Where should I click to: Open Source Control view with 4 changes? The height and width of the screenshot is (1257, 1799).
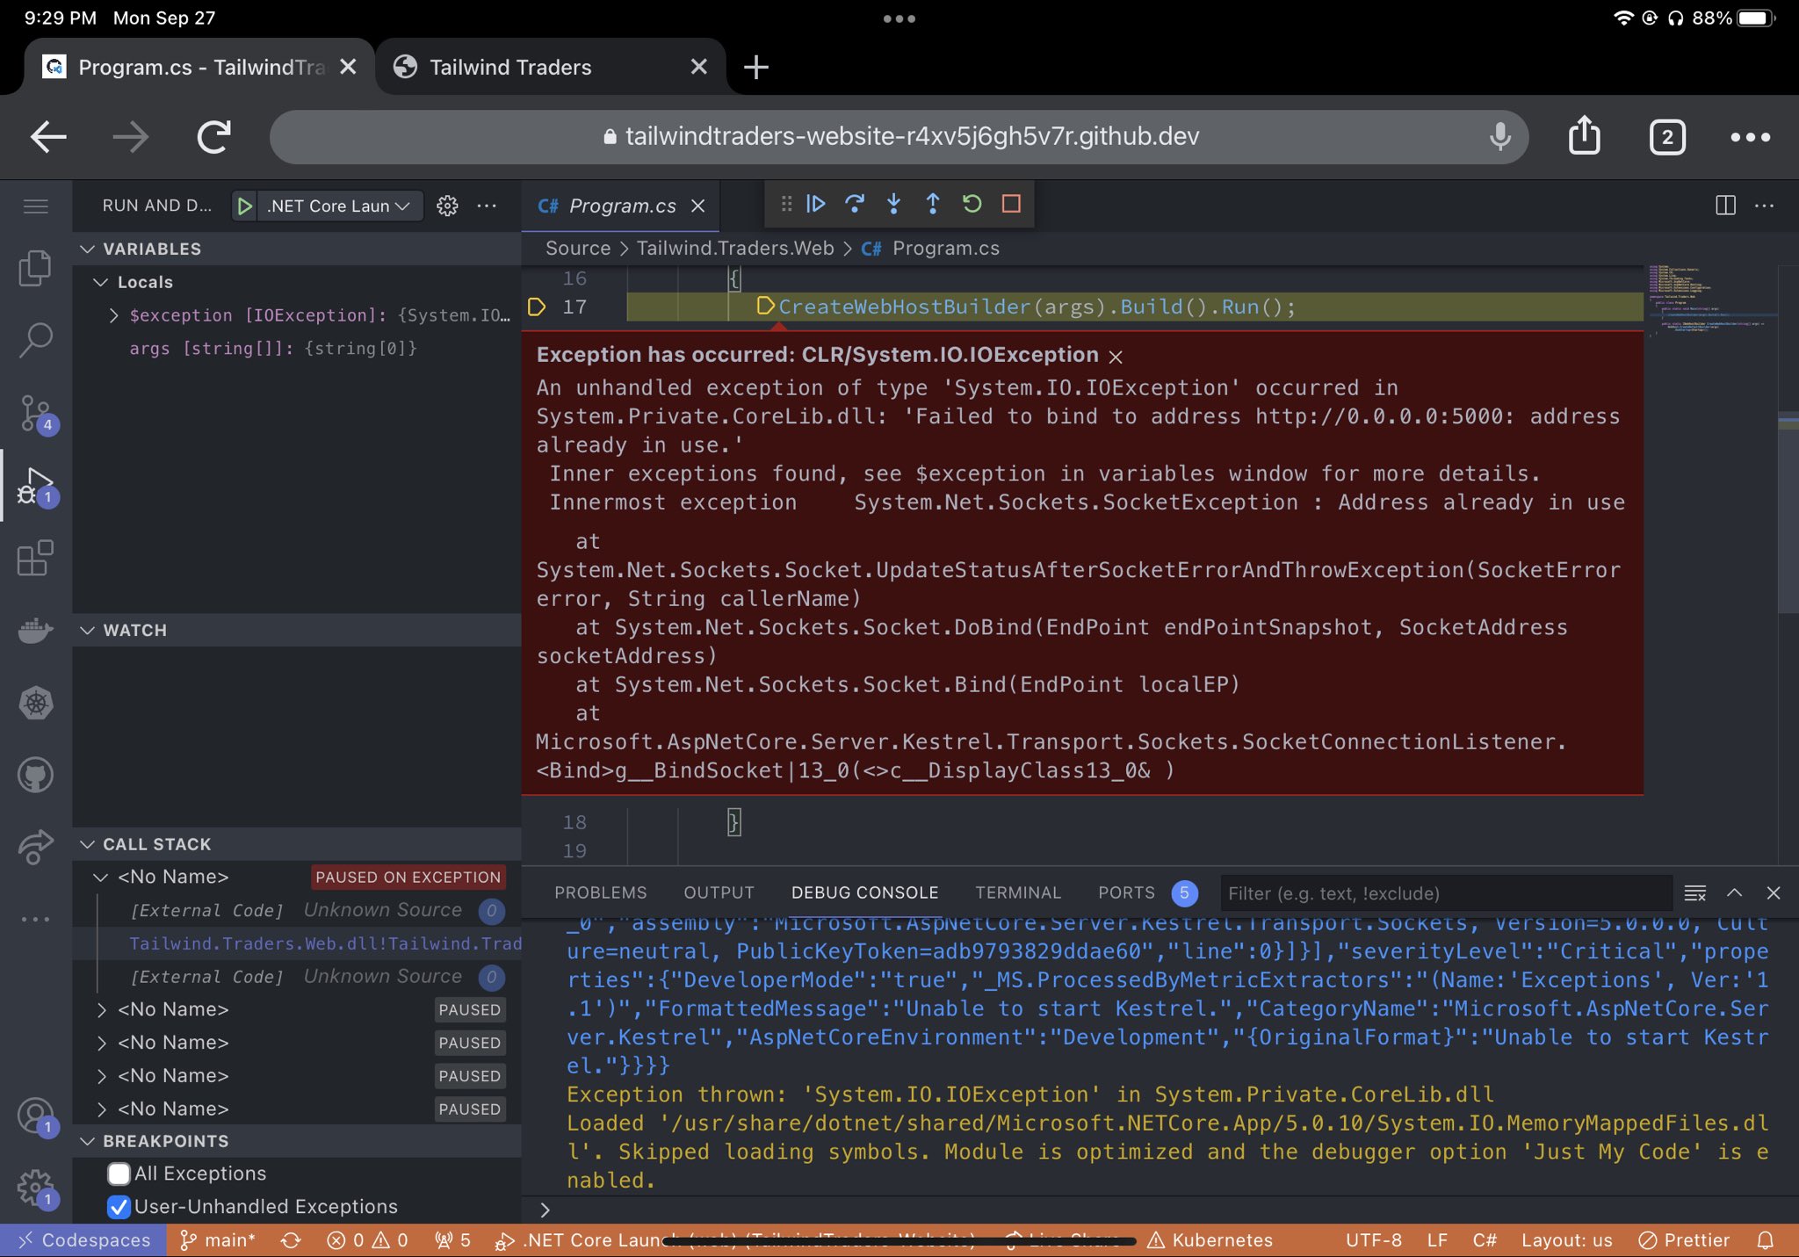35,413
